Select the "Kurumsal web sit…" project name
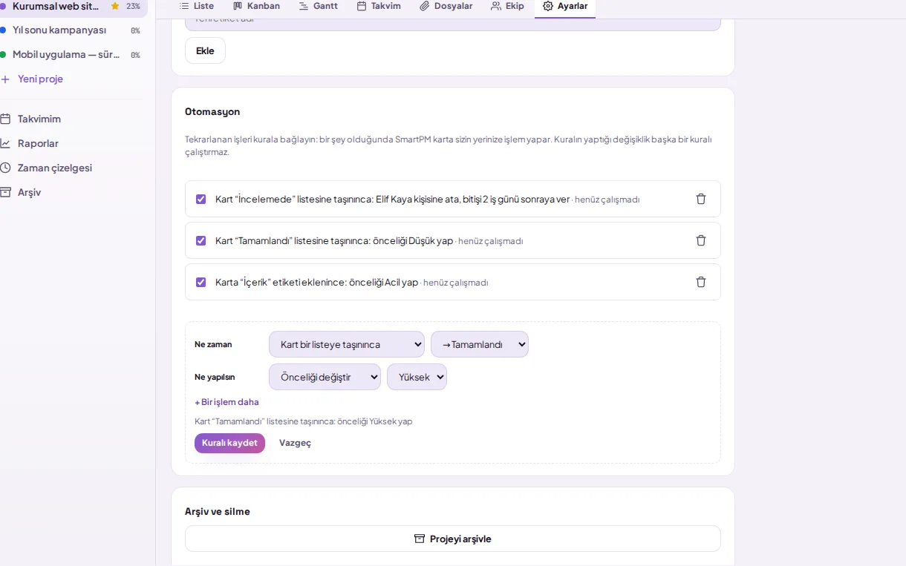The width and height of the screenshot is (906, 566). pos(56,6)
